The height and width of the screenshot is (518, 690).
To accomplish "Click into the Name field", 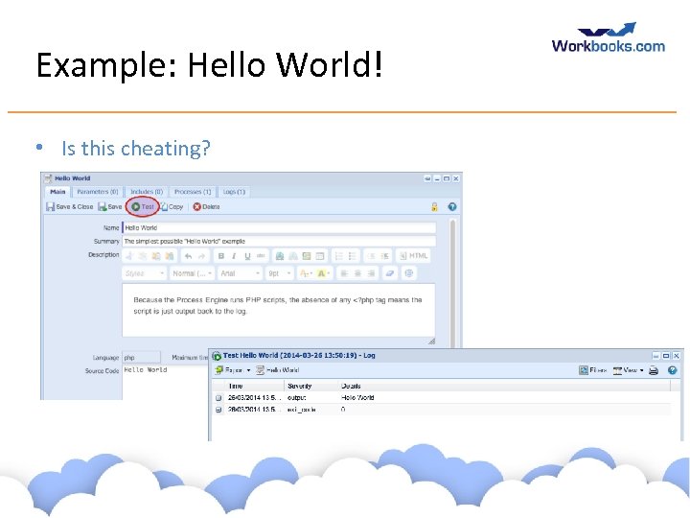I will coord(279,227).
